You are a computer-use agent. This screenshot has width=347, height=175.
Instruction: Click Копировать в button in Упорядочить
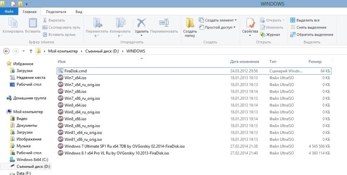coord(120,28)
